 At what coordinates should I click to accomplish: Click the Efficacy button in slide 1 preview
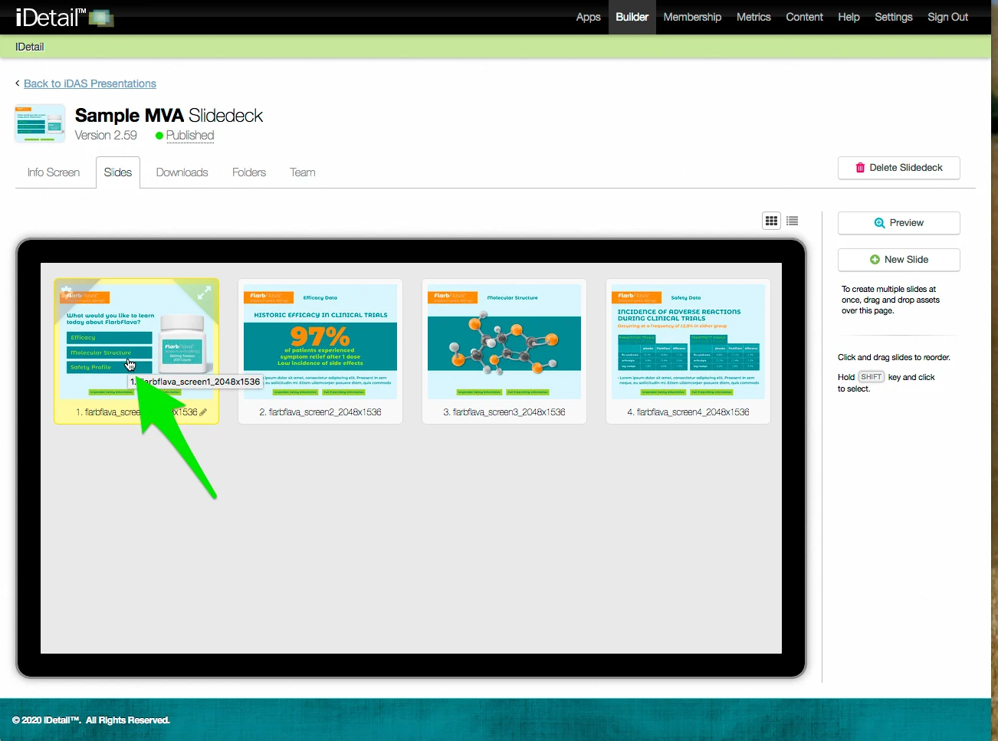coord(109,338)
